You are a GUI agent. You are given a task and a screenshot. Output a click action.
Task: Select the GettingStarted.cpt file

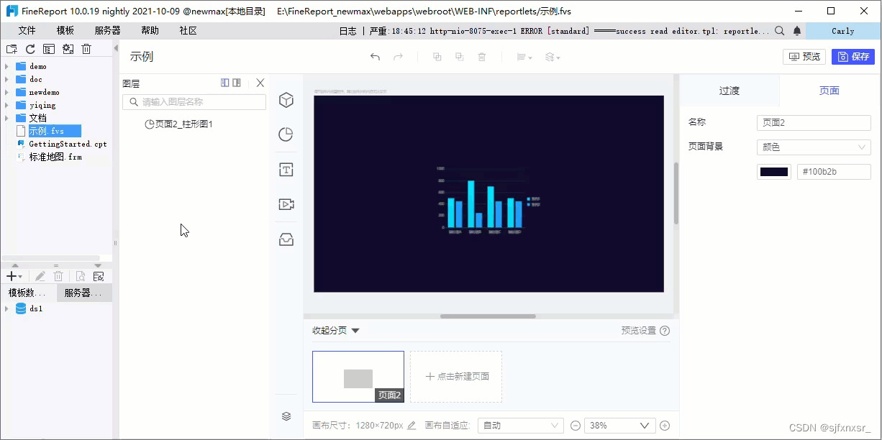coord(61,144)
